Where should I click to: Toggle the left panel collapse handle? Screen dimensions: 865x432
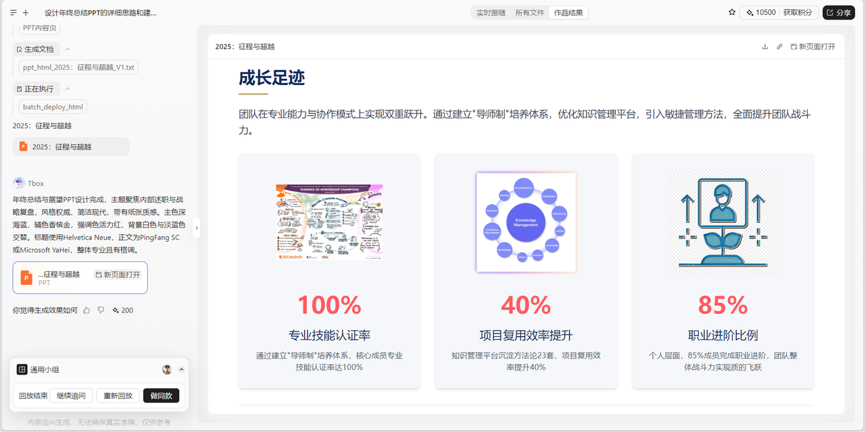pyautogui.click(x=197, y=228)
